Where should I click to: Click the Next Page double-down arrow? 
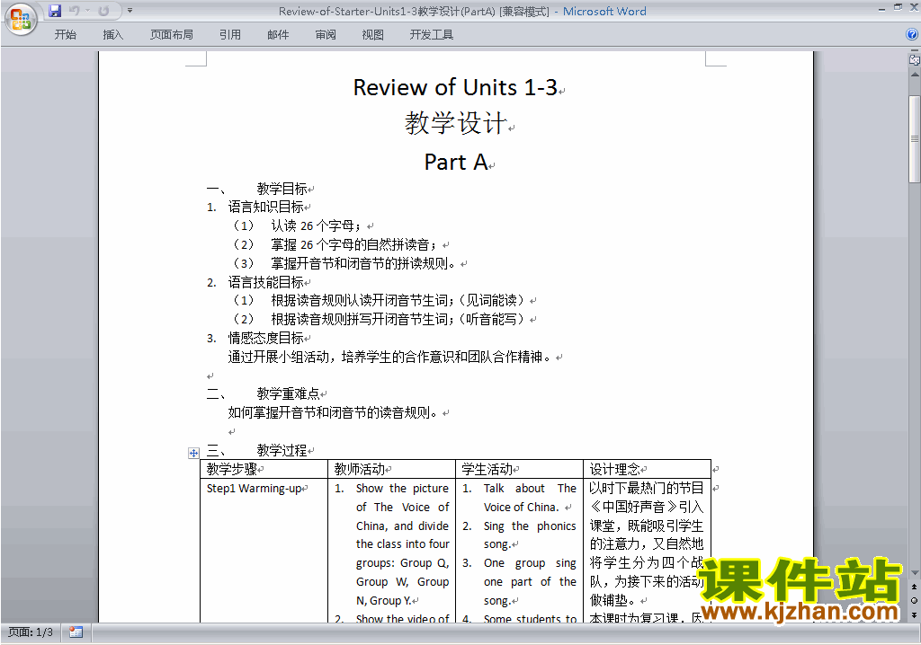pyautogui.click(x=915, y=614)
